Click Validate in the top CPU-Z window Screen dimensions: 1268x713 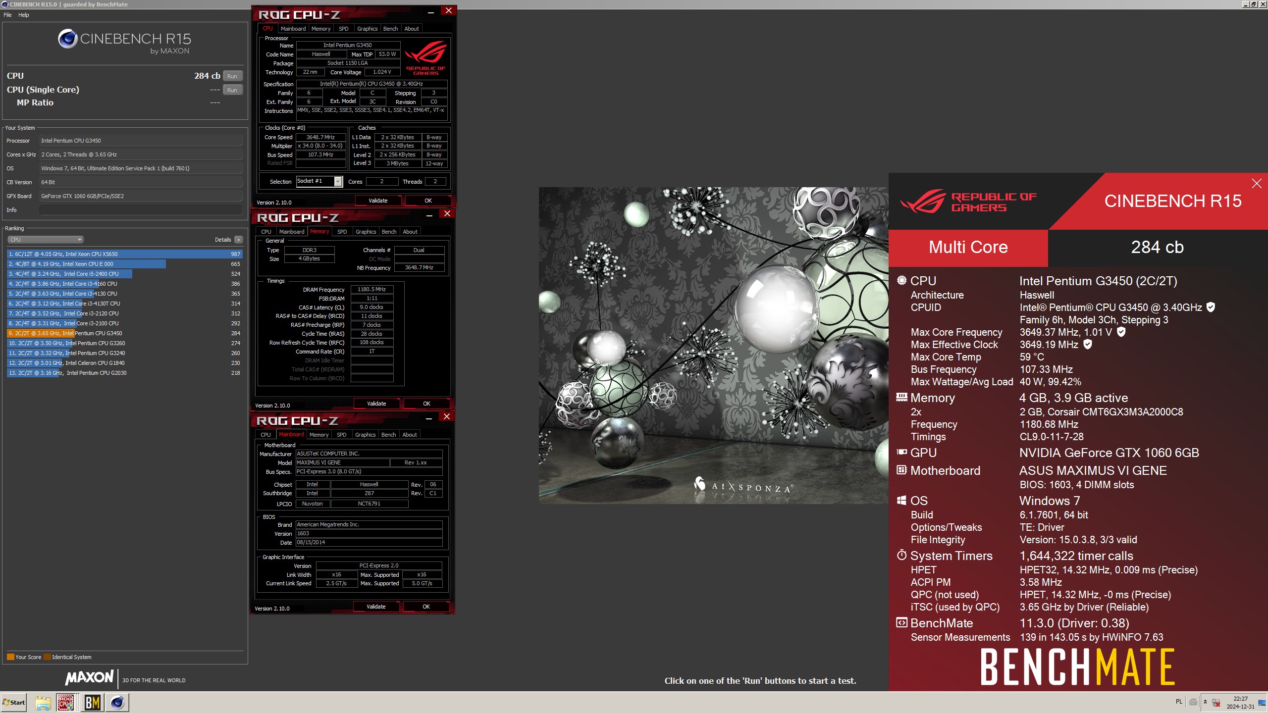click(x=378, y=201)
